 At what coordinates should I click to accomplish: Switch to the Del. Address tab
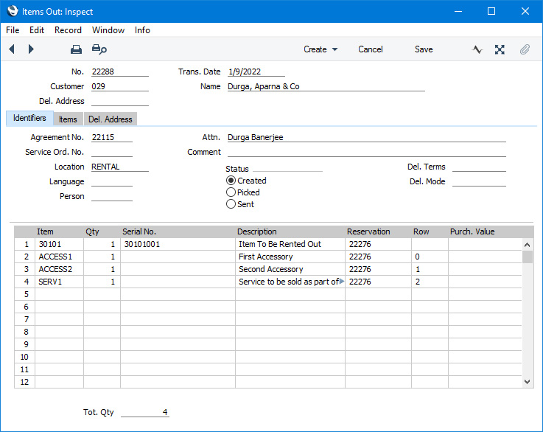pyautogui.click(x=110, y=119)
